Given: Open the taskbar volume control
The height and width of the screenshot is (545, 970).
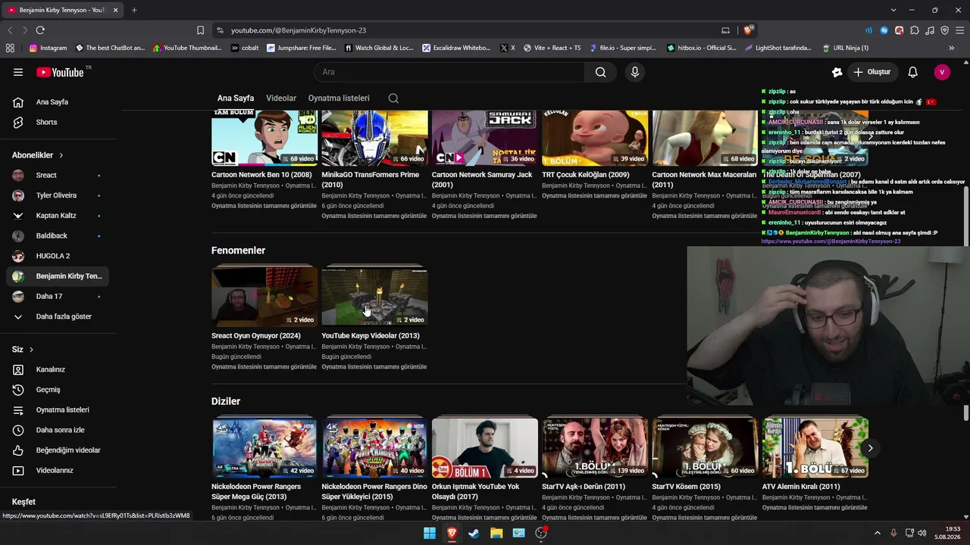Looking at the screenshot, I should tap(922, 533).
